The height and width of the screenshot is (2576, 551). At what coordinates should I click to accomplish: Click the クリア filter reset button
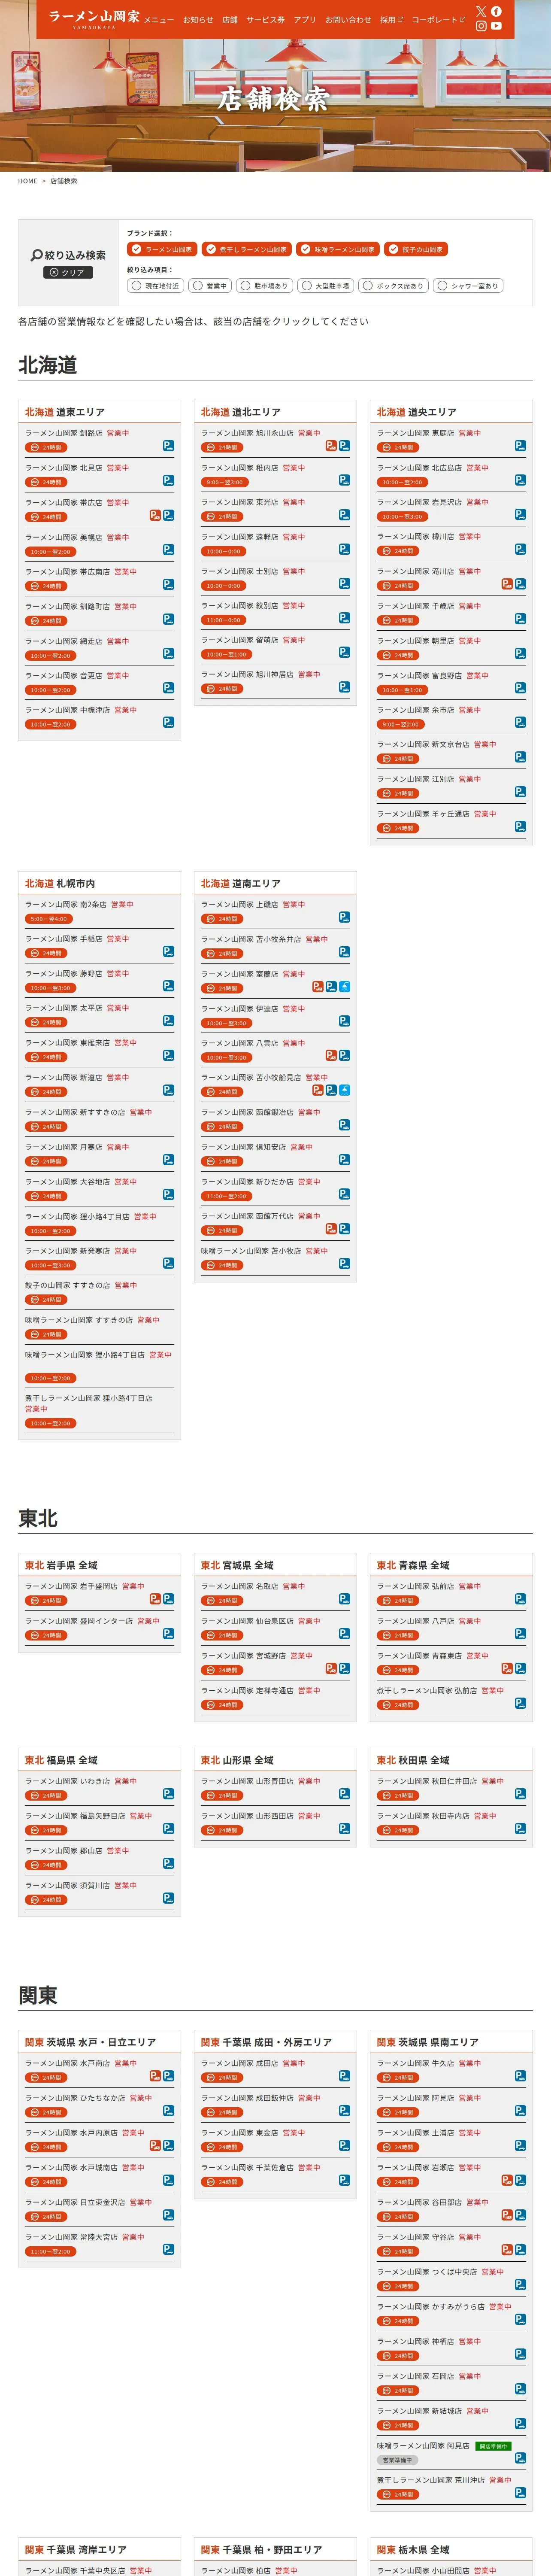tap(68, 272)
